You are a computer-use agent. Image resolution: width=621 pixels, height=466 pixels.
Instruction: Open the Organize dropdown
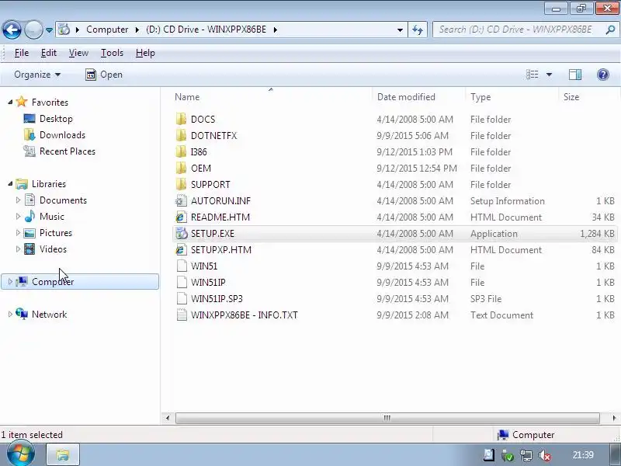[x=37, y=75]
